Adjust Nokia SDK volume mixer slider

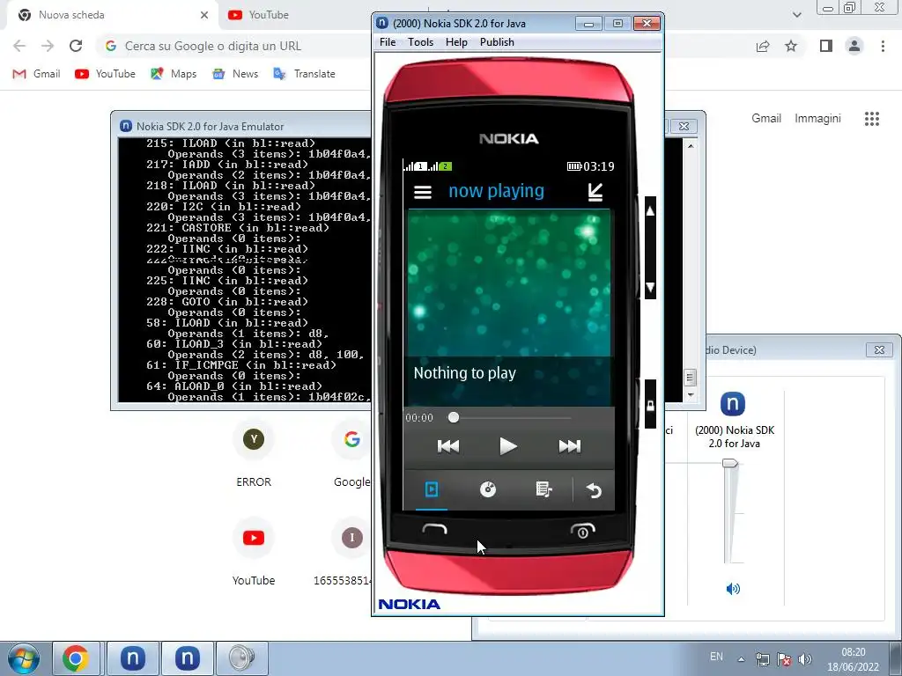[730, 463]
